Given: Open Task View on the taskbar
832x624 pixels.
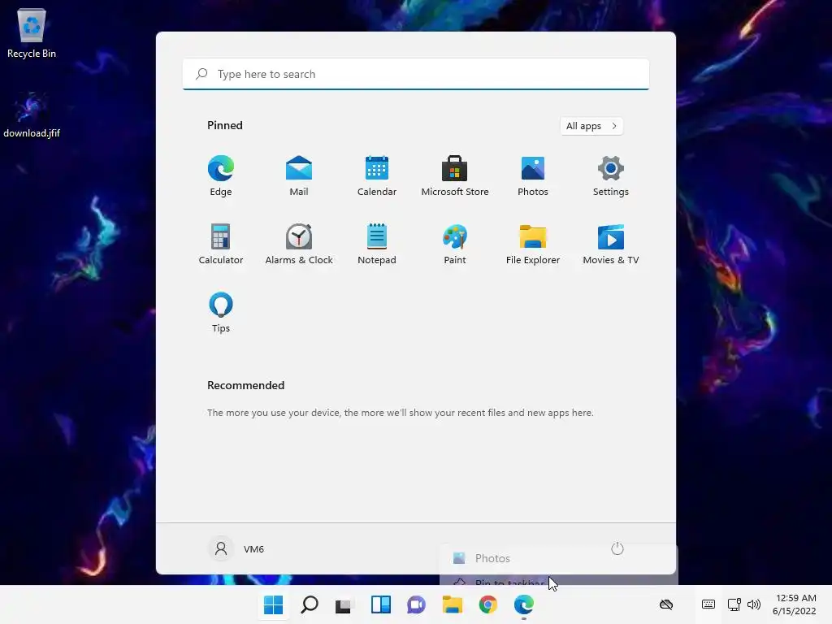Looking at the screenshot, I should click(x=344, y=604).
